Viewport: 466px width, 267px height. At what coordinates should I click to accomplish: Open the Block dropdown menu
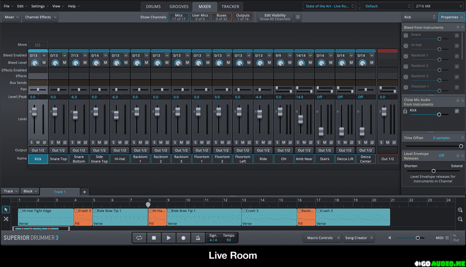pos(30,191)
